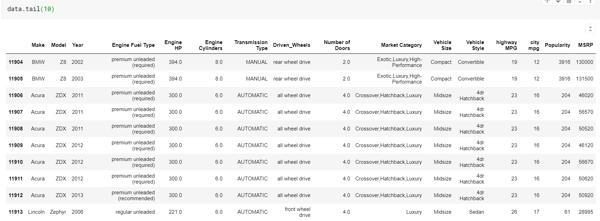
Task: Click the Transmission Type column header
Action: pyautogui.click(x=251, y=45)
